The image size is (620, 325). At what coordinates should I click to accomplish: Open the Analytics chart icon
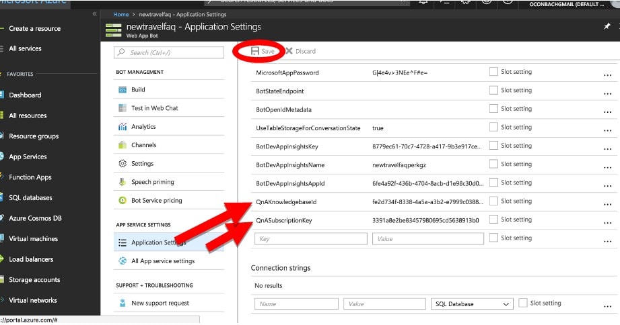[123, 126]
